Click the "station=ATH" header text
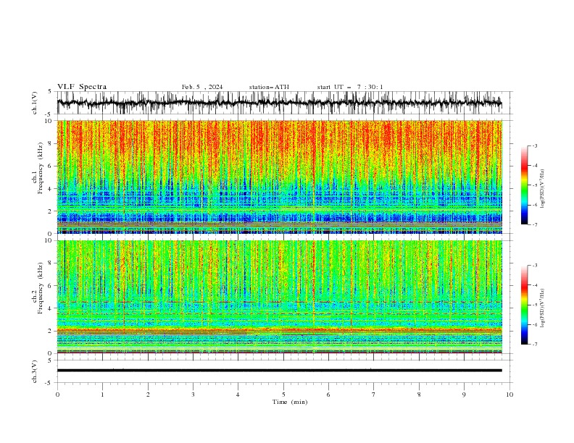Viewport: 574px width, 443px height. click(269, 87)
